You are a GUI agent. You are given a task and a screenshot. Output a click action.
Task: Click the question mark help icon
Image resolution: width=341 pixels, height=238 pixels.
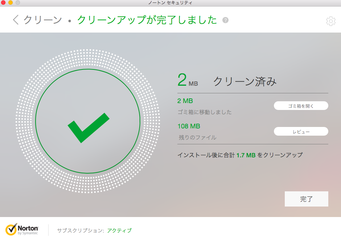[225, 20]
